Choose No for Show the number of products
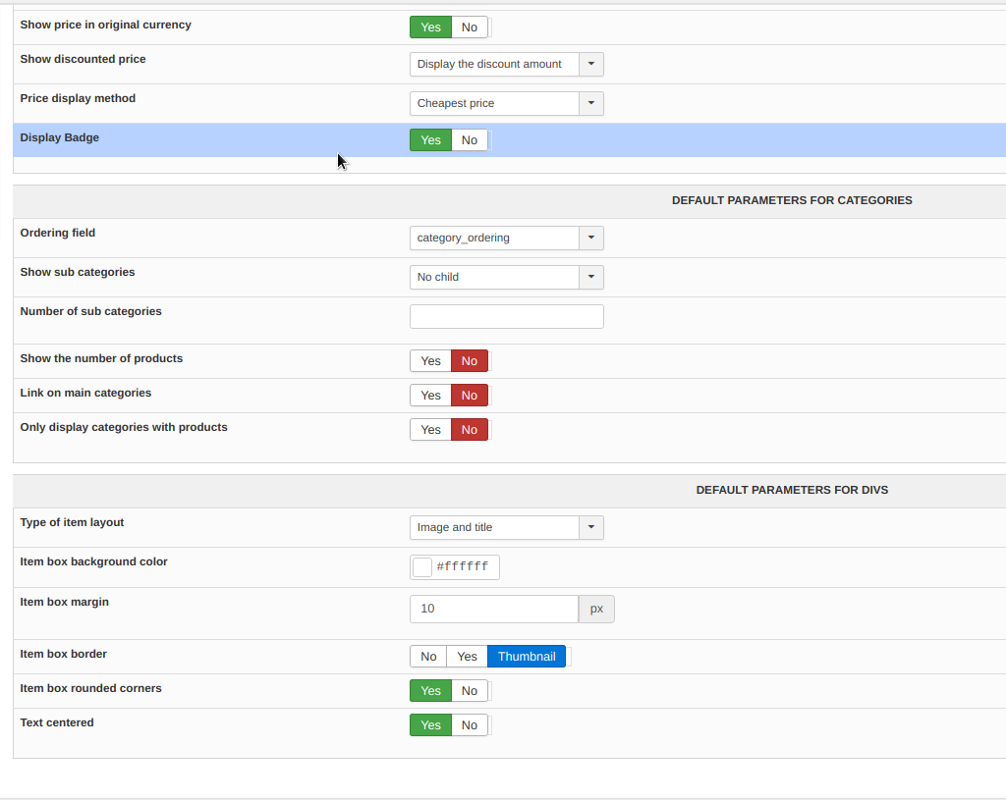 coord(470,361)
